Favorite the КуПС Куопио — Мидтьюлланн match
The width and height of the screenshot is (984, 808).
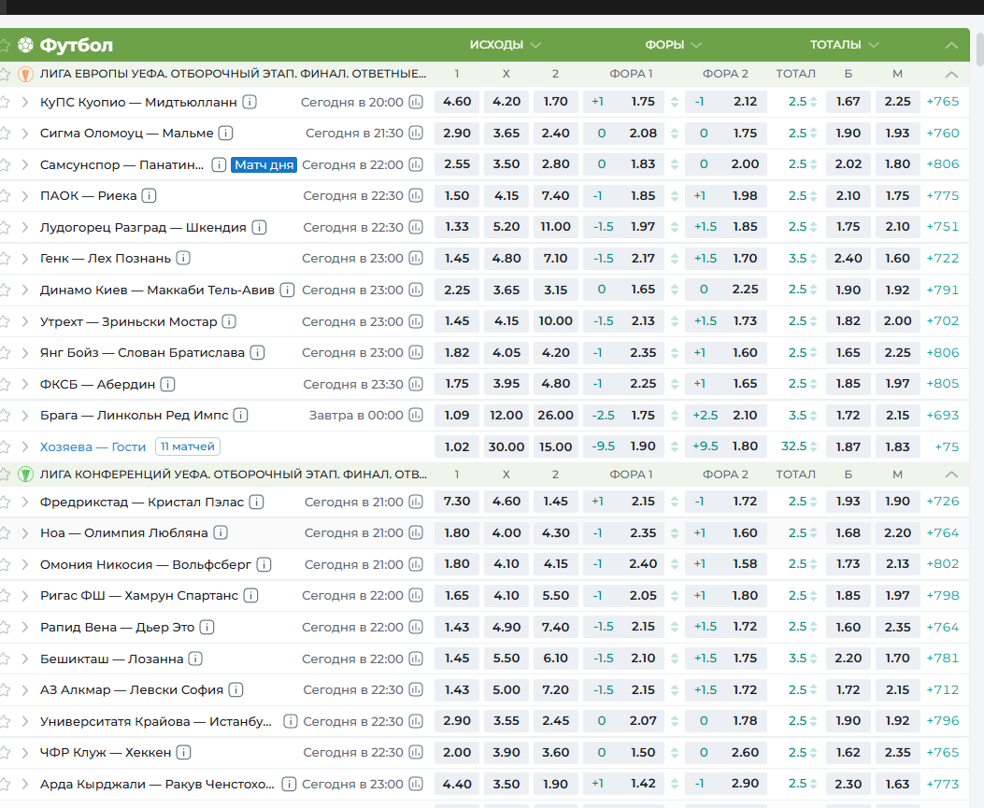tap(4, 102)
